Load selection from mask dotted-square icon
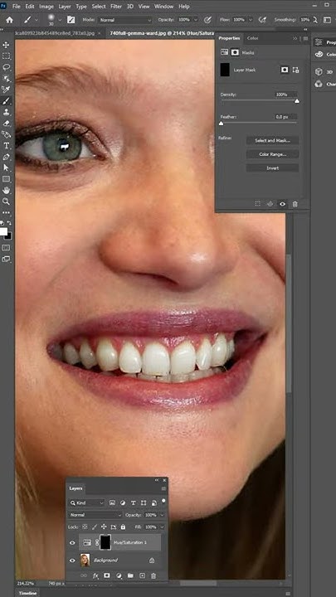 pyautogui.click(x=258, y=204)
